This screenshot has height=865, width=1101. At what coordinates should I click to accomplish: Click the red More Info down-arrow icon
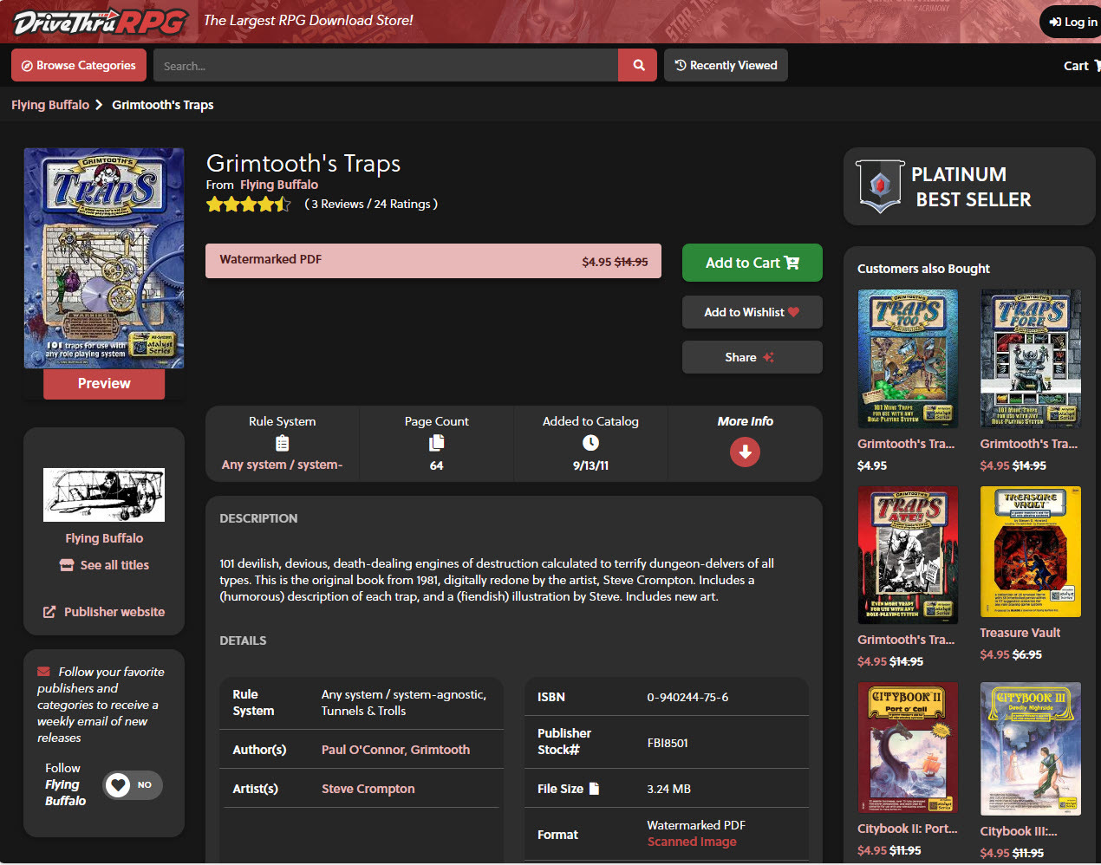coord(745,452)
